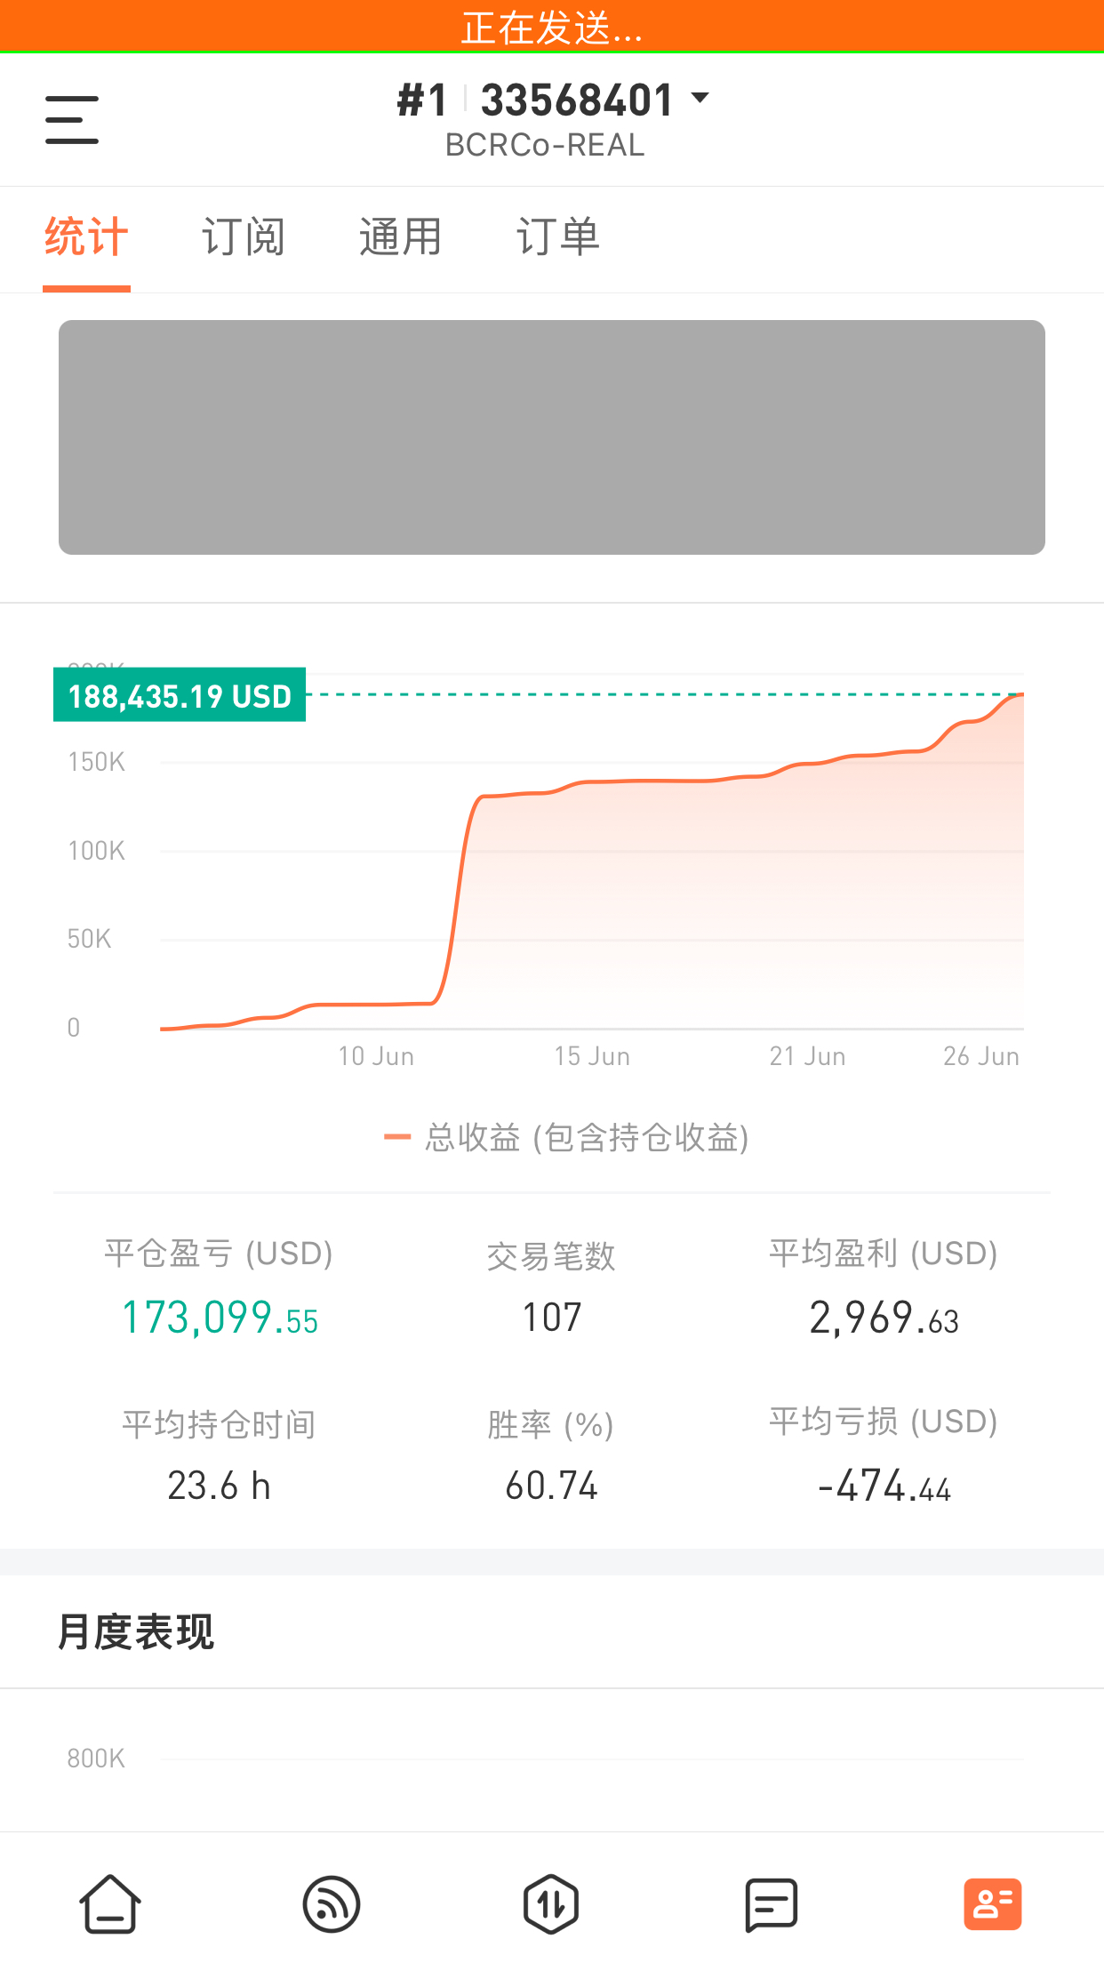Tap the 胜率 value 60.74
The width and height of the screenshot is (1104, 1963).
click(551, 1486)
